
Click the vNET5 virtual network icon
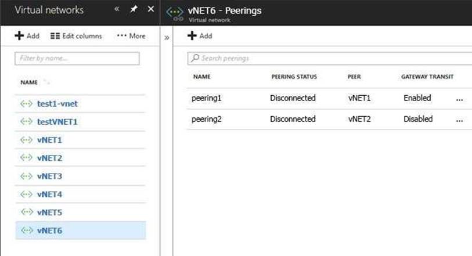click(26, 212)
